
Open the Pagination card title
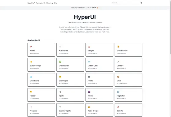coord(121,96)
